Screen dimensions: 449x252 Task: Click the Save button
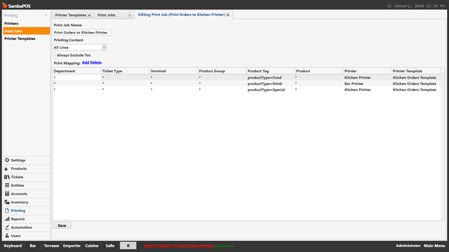point(62,225)
